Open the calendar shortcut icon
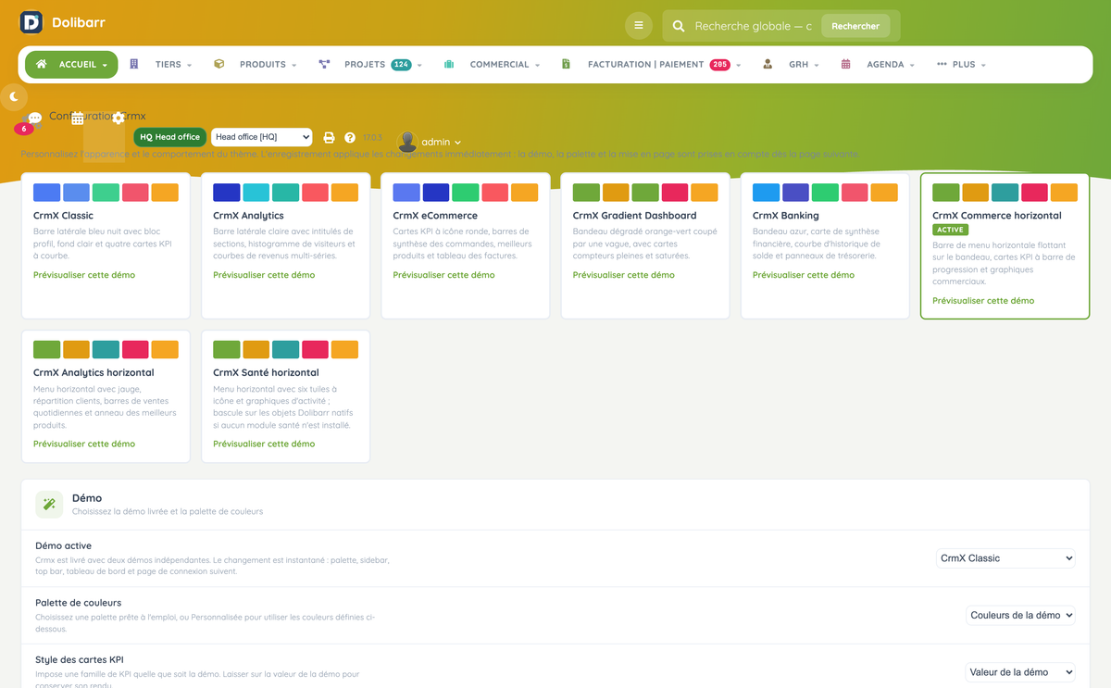This screenshot has height=688, width=1111. pyautogui.click(x=78, y=118)
